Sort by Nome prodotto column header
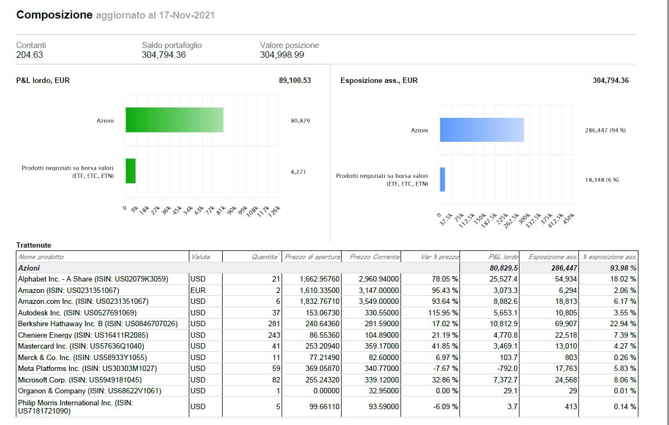The height and width of the screenshot is (425, 669). tap(41, 256)
